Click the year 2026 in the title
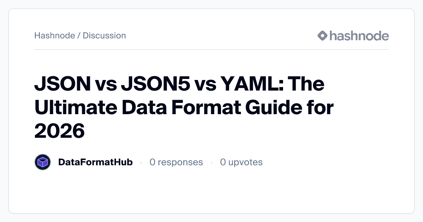Viewport: 423px width, 222px height. tap(60, 131)
